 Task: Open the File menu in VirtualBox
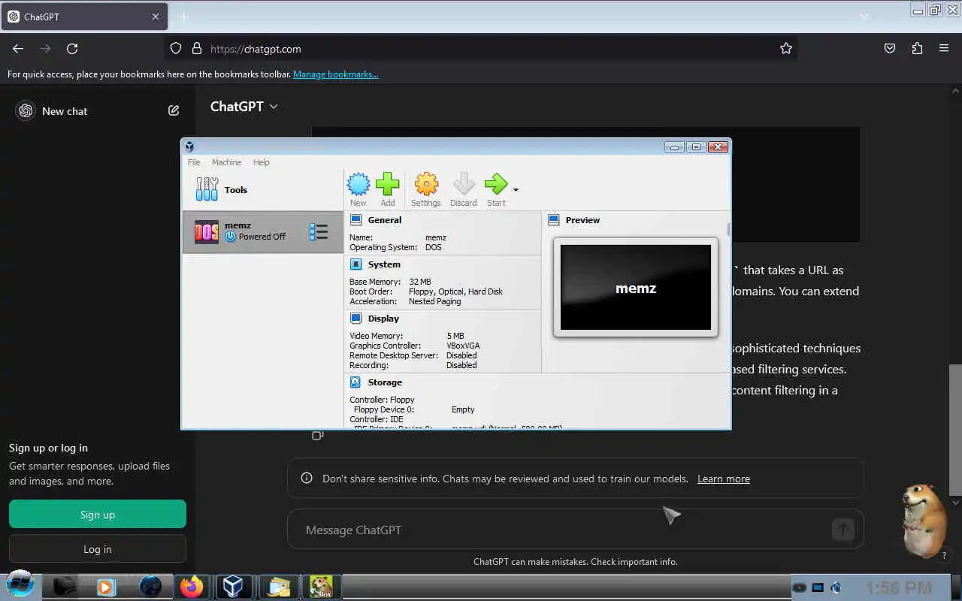tap(194, 162)
